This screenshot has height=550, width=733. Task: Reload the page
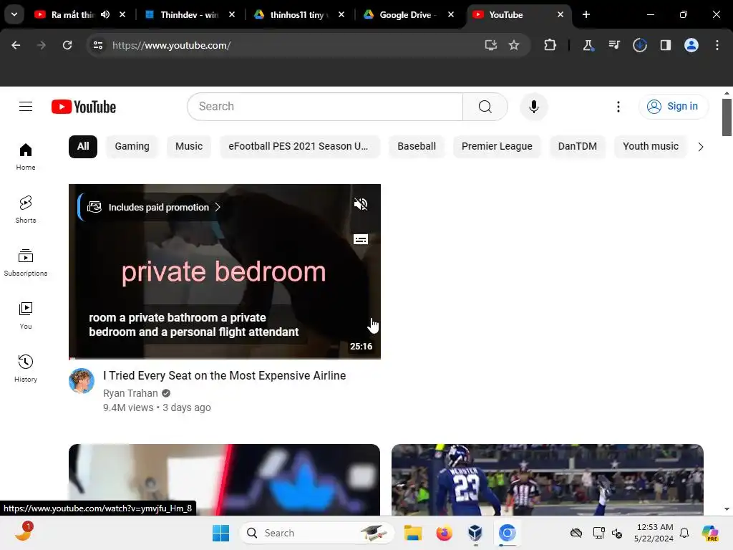(x=67, y=45)
